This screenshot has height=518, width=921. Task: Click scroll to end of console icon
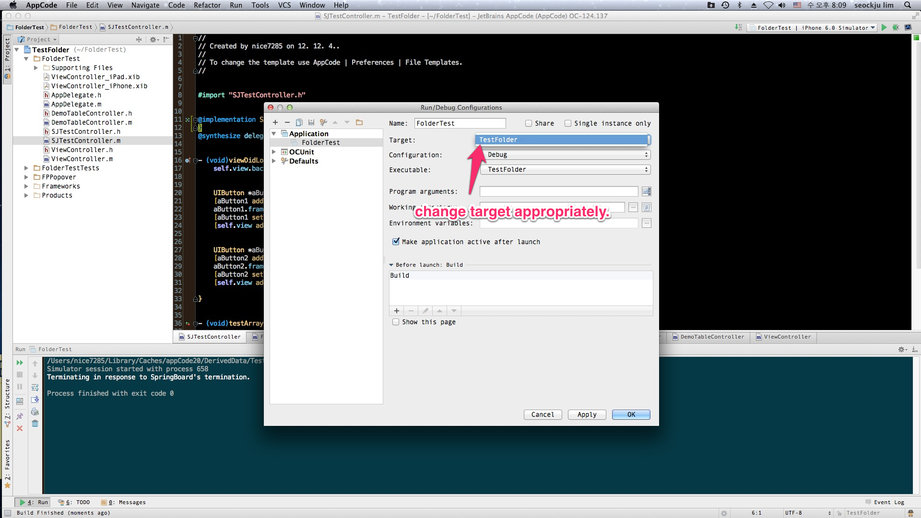pyautogui.click(x=35, y=400)
